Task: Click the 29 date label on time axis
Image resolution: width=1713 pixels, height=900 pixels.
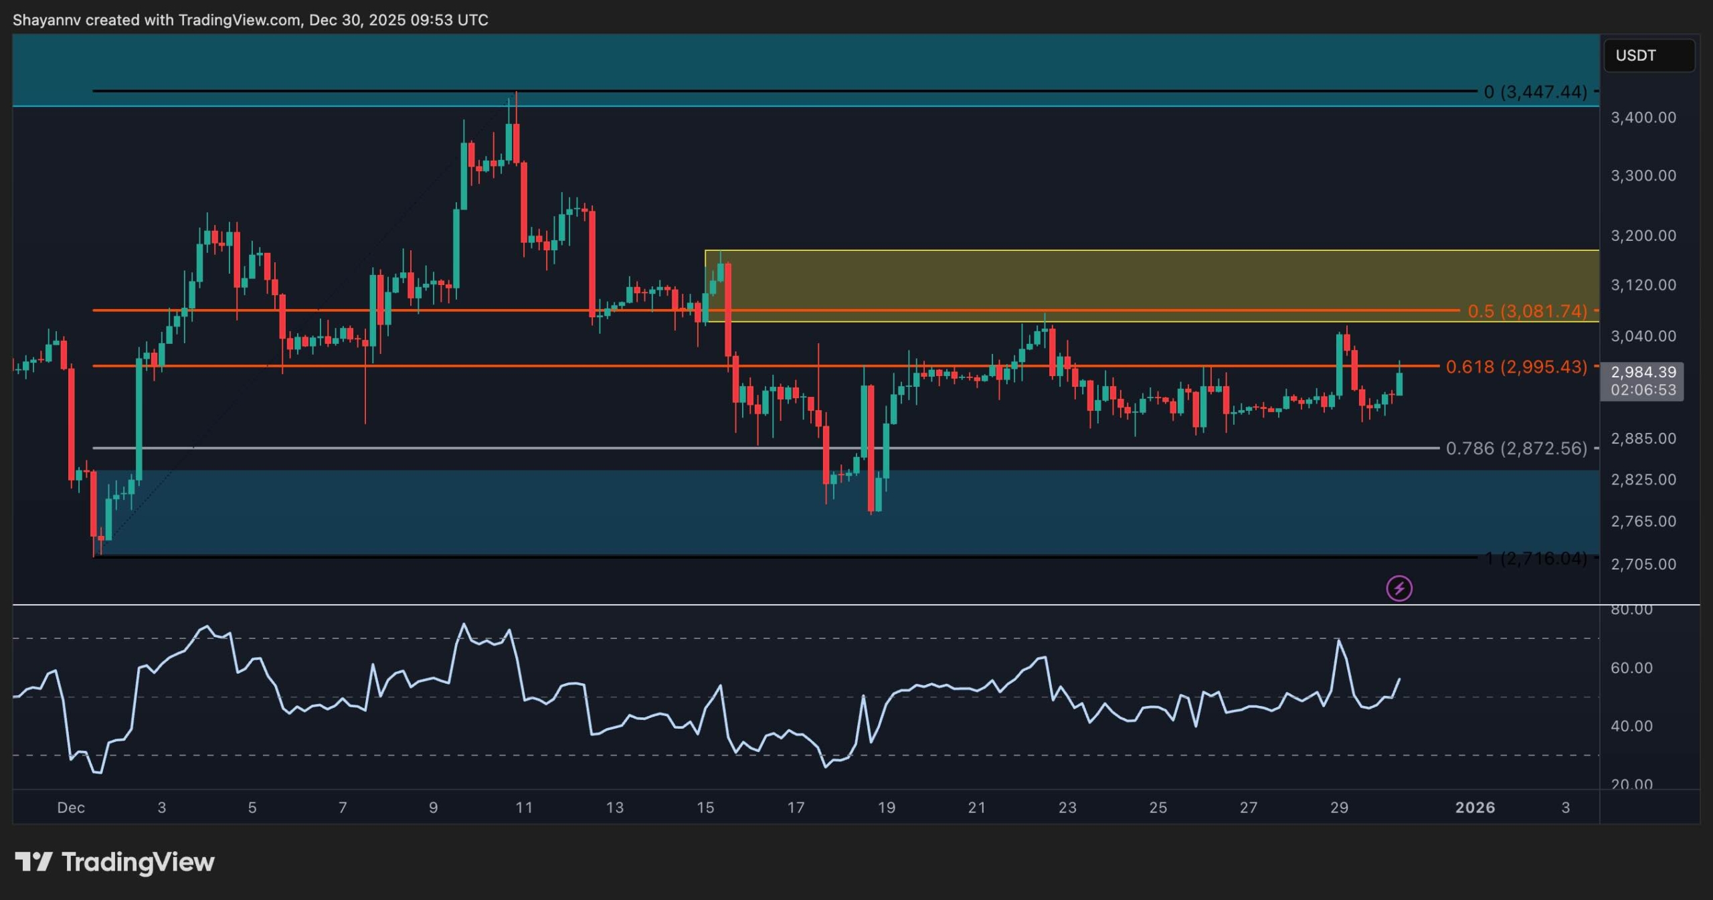Action: pyautogui.click(x=1339, y=807)
